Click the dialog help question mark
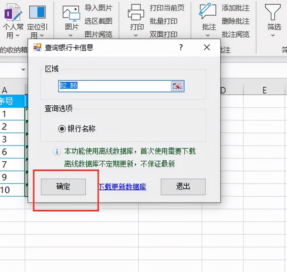Screen dimensions: 287x272 pos(181,47)
